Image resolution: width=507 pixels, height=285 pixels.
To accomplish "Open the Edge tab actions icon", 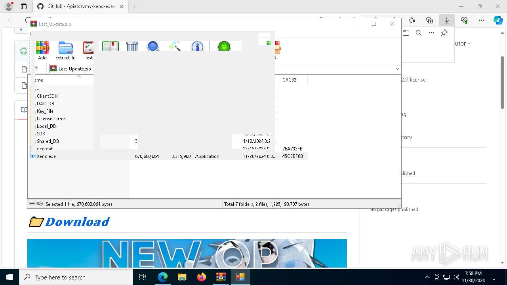I will coord(24,6).
